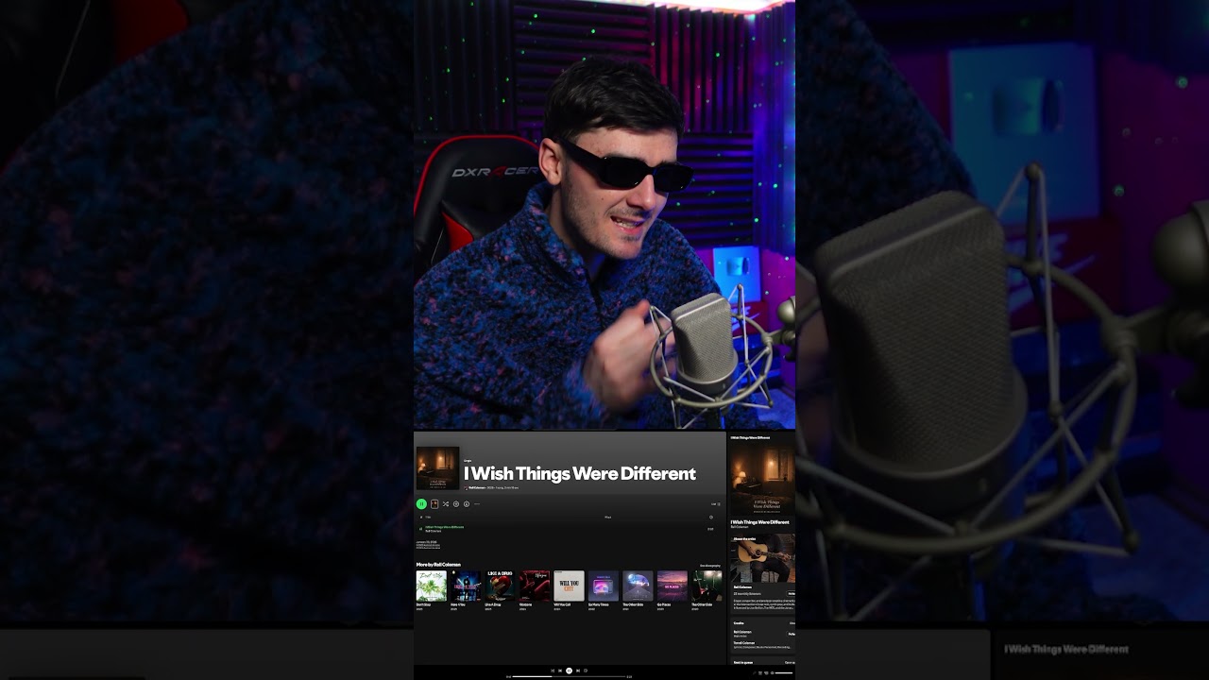Screen dimensions: 1209x680
Task: Click the album cover beside the title
Action: (437, 468)
